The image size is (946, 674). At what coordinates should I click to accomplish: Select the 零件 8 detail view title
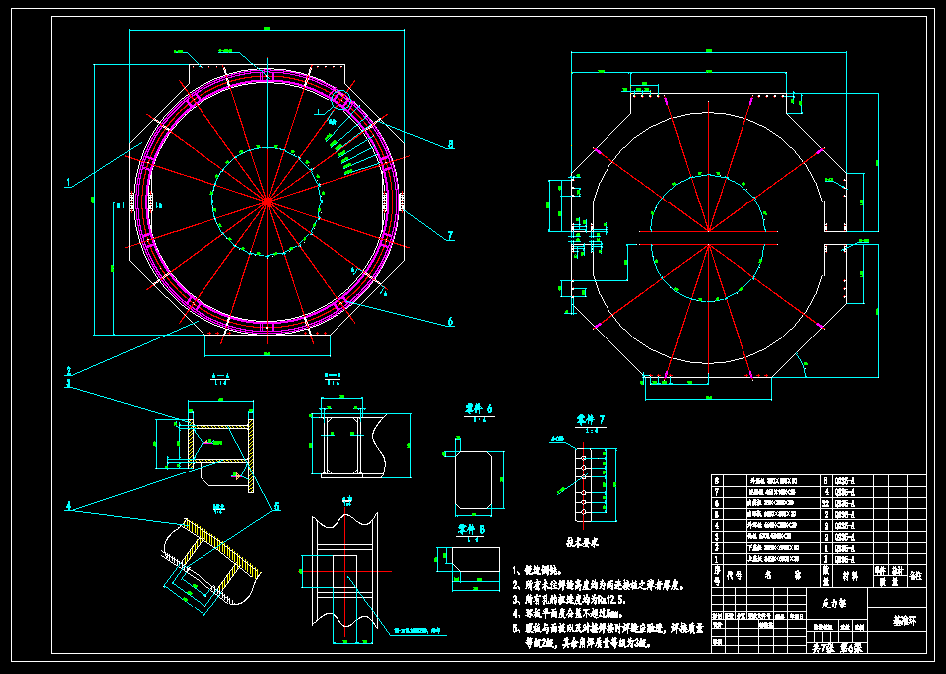(x=473, y=530)
